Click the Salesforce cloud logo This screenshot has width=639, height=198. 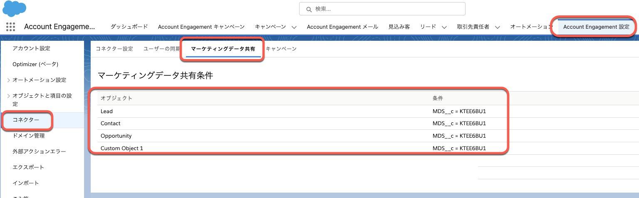(x=14, y=9)
